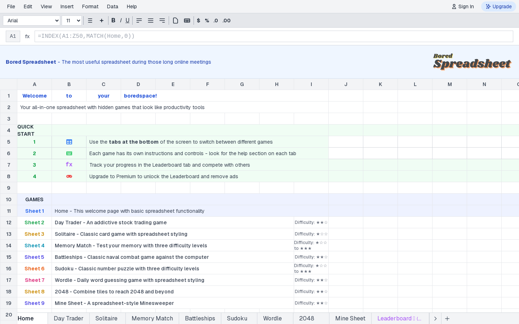
Task: Open the View menu
Action: pyautogui.click(x=46, y=6)
